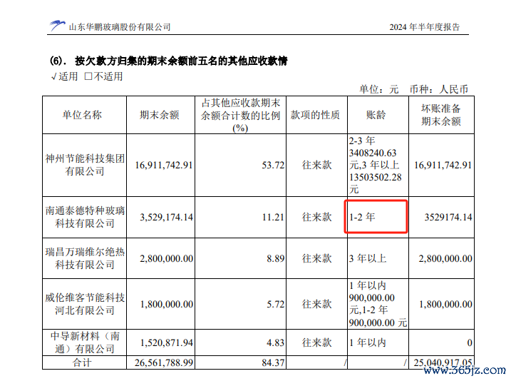Select the 期末余额 value 16,911,742.91 for 神州节能

point(164,165)
